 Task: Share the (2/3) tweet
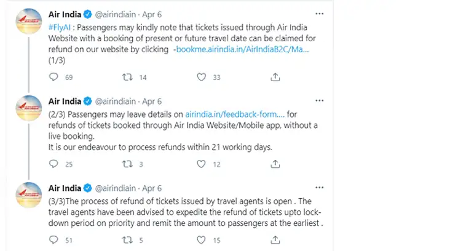pyautogui.click(x=275, y=164)
